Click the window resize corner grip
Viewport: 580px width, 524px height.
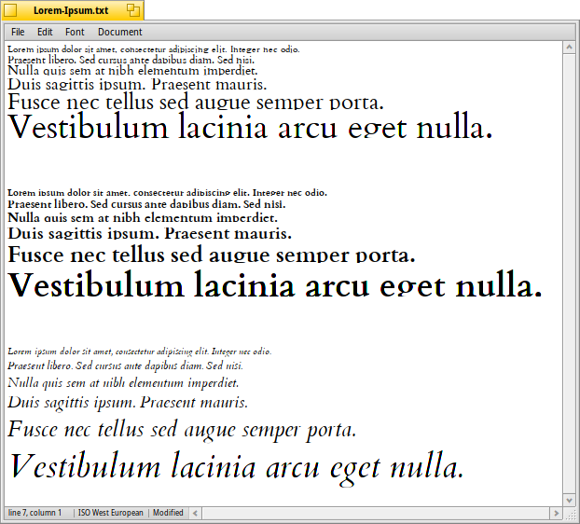coord(571,514)
